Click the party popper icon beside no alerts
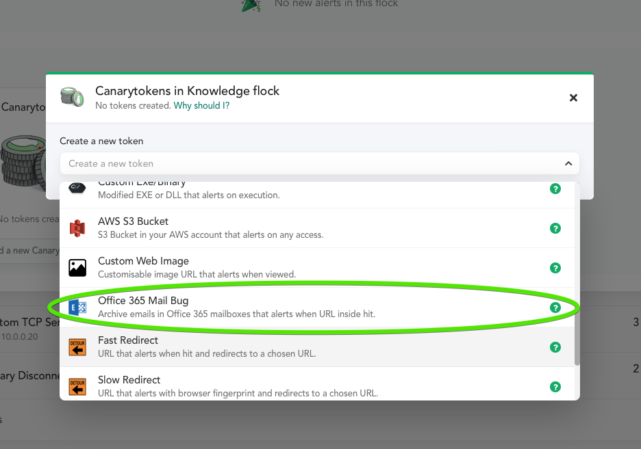641x449 pixels. (x=251, y=5)
